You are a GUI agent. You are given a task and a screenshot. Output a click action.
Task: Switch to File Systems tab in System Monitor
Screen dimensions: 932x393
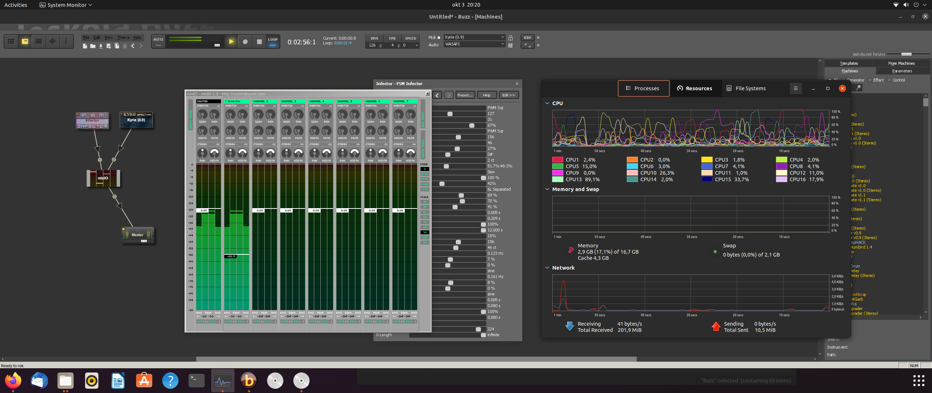tap(746, 88)
